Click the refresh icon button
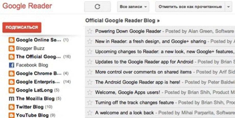Screen dimensions: 235x118 pos(97,7)
